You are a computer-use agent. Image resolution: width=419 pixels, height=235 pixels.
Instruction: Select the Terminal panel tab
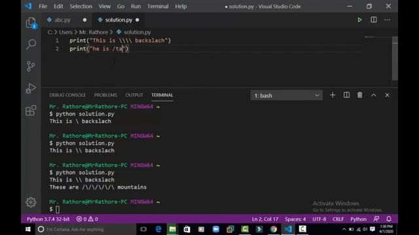point(162,95)
